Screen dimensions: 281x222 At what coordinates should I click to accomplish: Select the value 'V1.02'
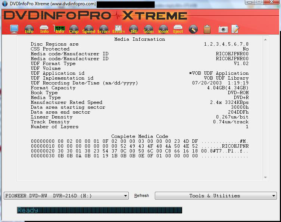pyautogui.click(x=241, y=64)
